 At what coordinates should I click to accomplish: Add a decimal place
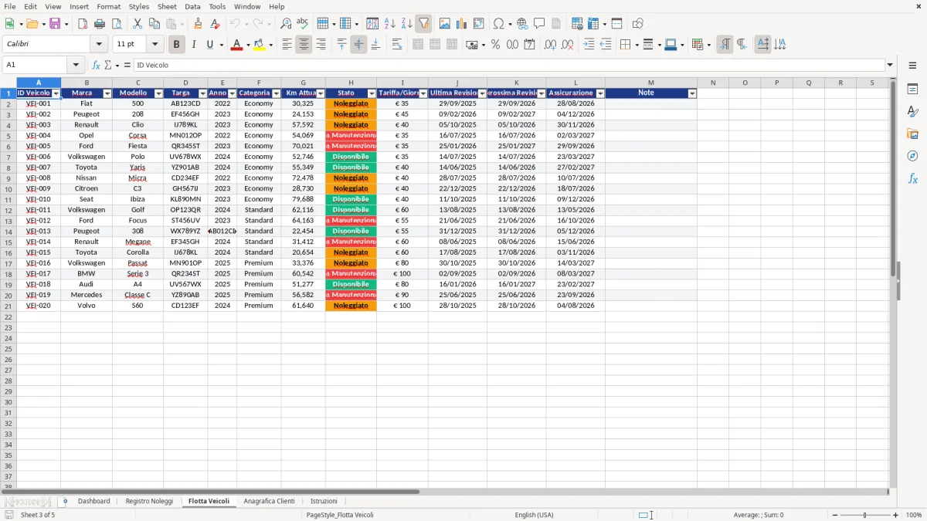click(550, 45)
